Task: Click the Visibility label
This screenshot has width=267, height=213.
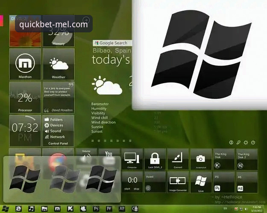Action: pyautogui.click(x=98, y=113)
